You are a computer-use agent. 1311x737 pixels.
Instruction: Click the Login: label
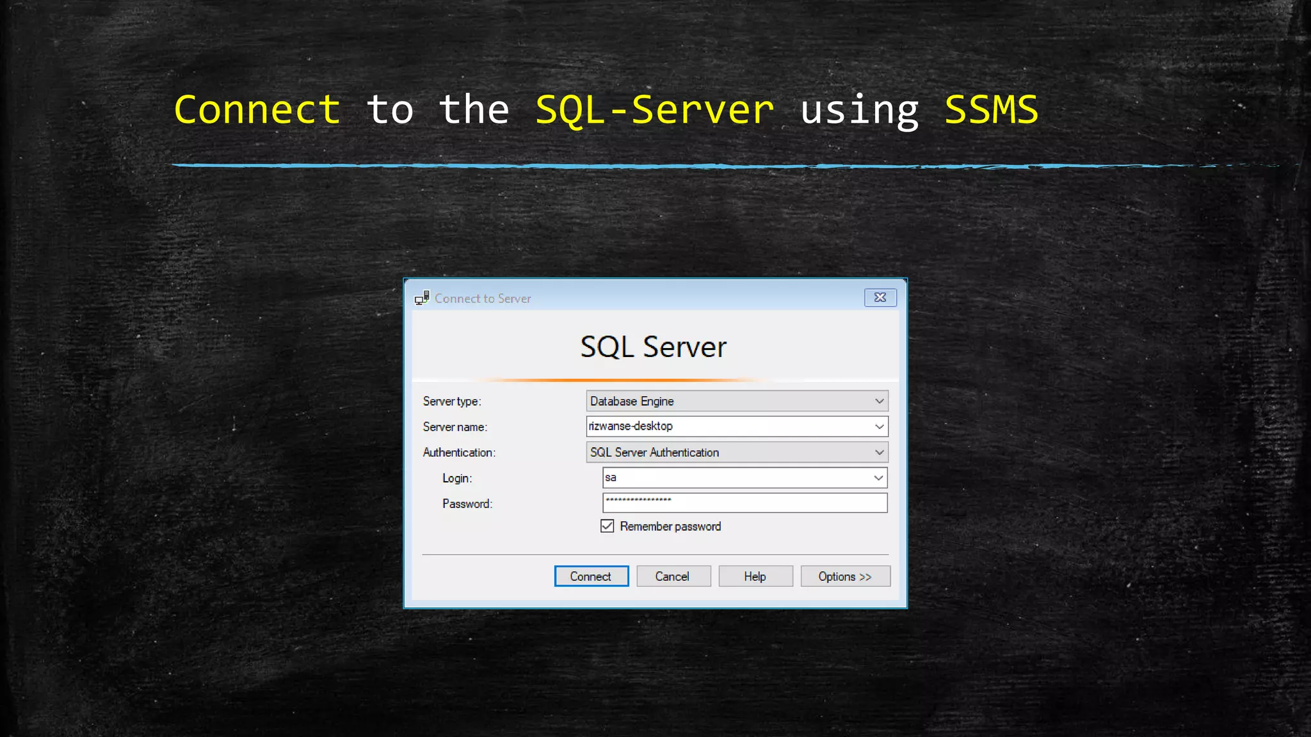tap(457, 478)
